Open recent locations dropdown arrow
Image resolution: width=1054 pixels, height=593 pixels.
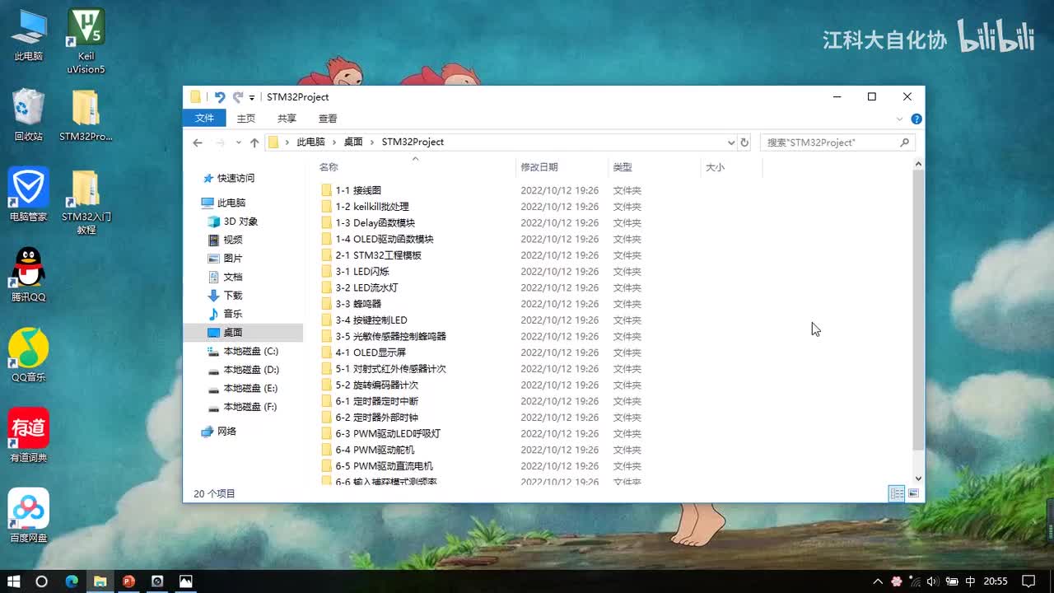pos(239,142)
